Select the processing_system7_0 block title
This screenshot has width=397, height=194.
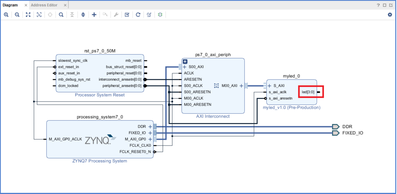pos(100,117)
